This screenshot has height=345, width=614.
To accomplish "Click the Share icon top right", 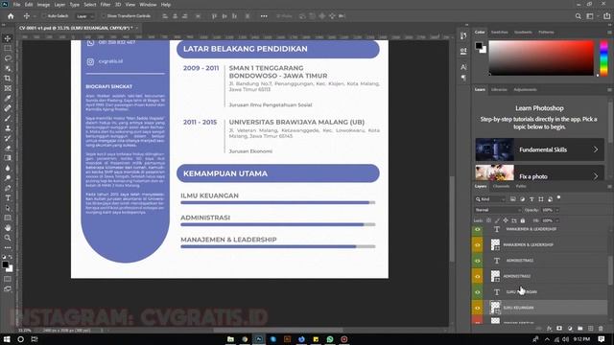I will click(607, 16).
